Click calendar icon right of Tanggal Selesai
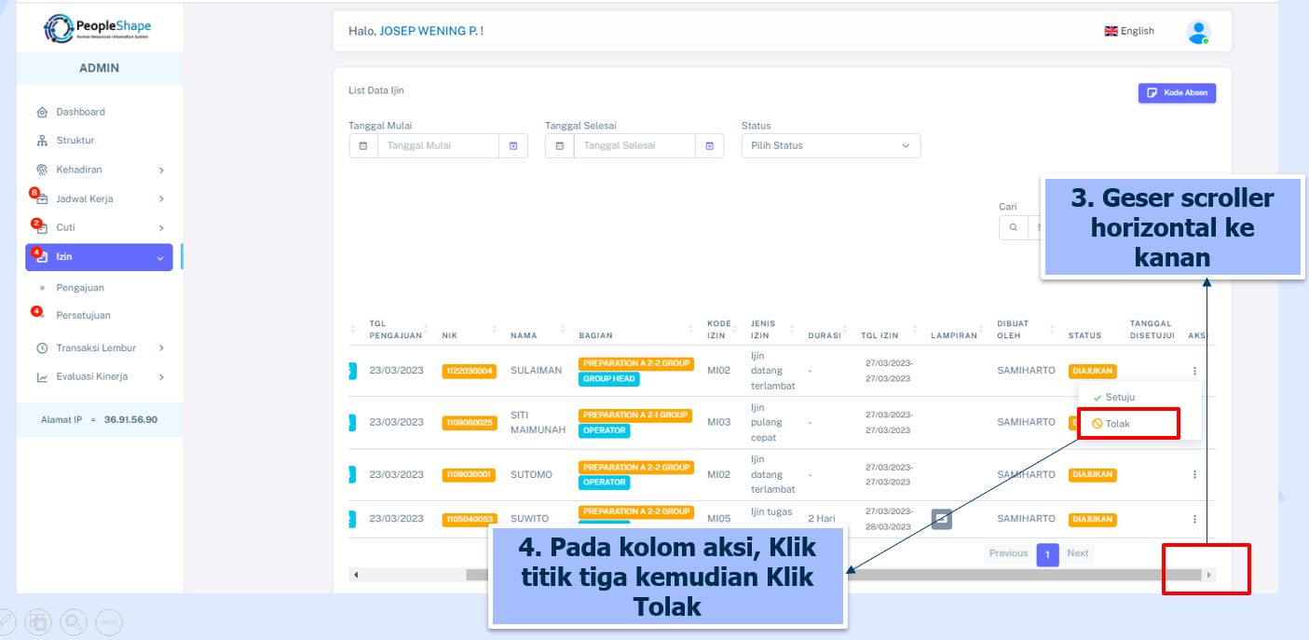 709,146
